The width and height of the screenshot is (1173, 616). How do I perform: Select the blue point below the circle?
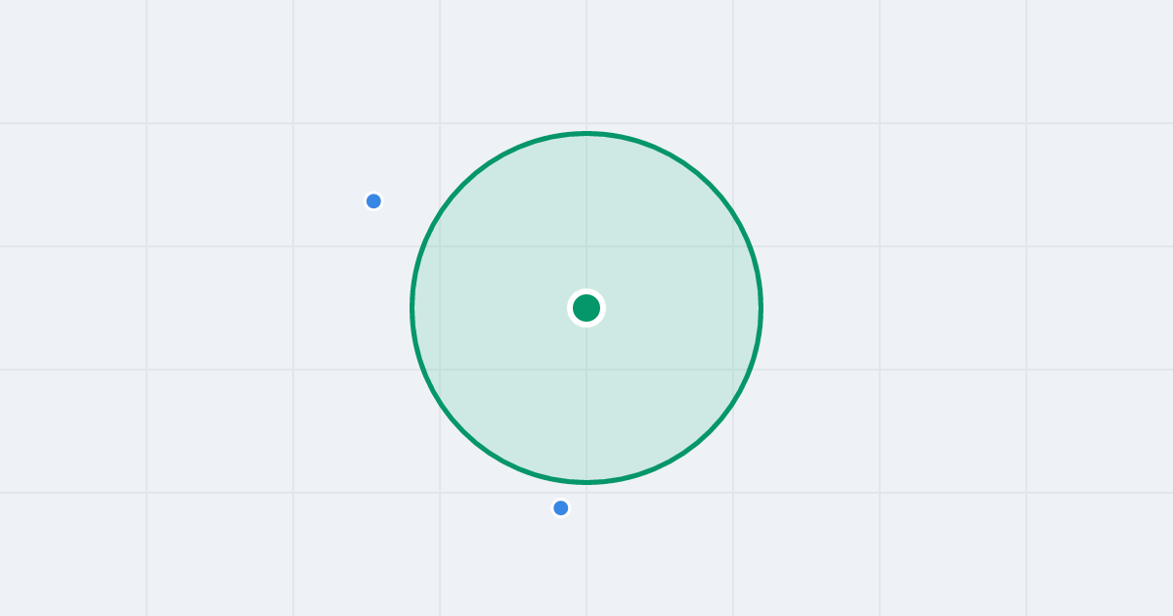coord(561,508)
